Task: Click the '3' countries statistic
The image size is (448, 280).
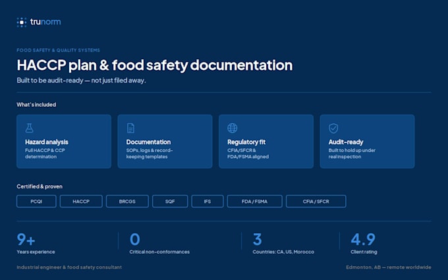Action: pos(257,239)
